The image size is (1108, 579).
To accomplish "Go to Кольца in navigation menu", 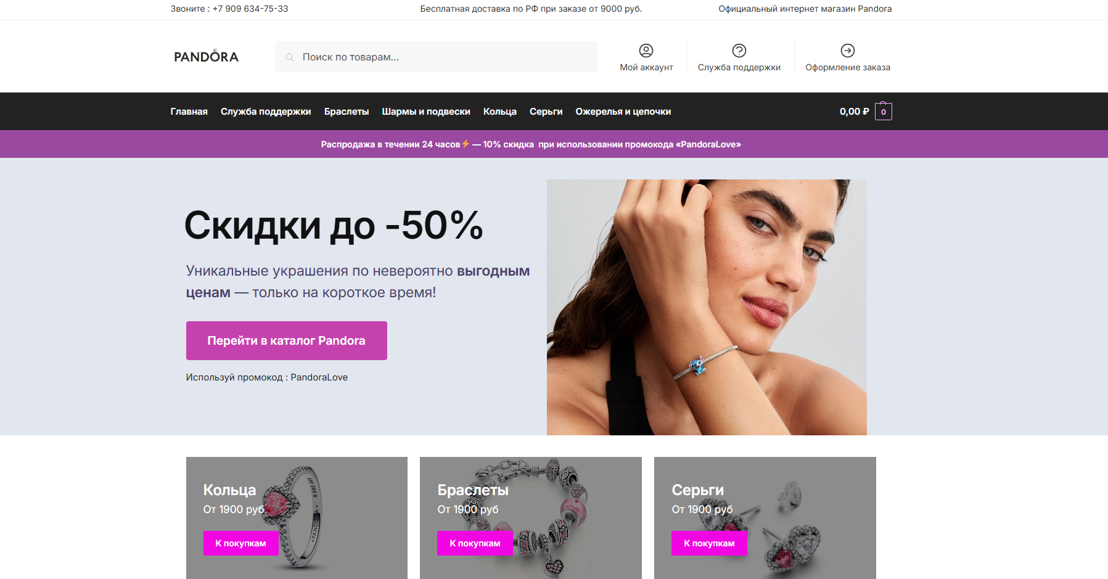I will point(500,112).
